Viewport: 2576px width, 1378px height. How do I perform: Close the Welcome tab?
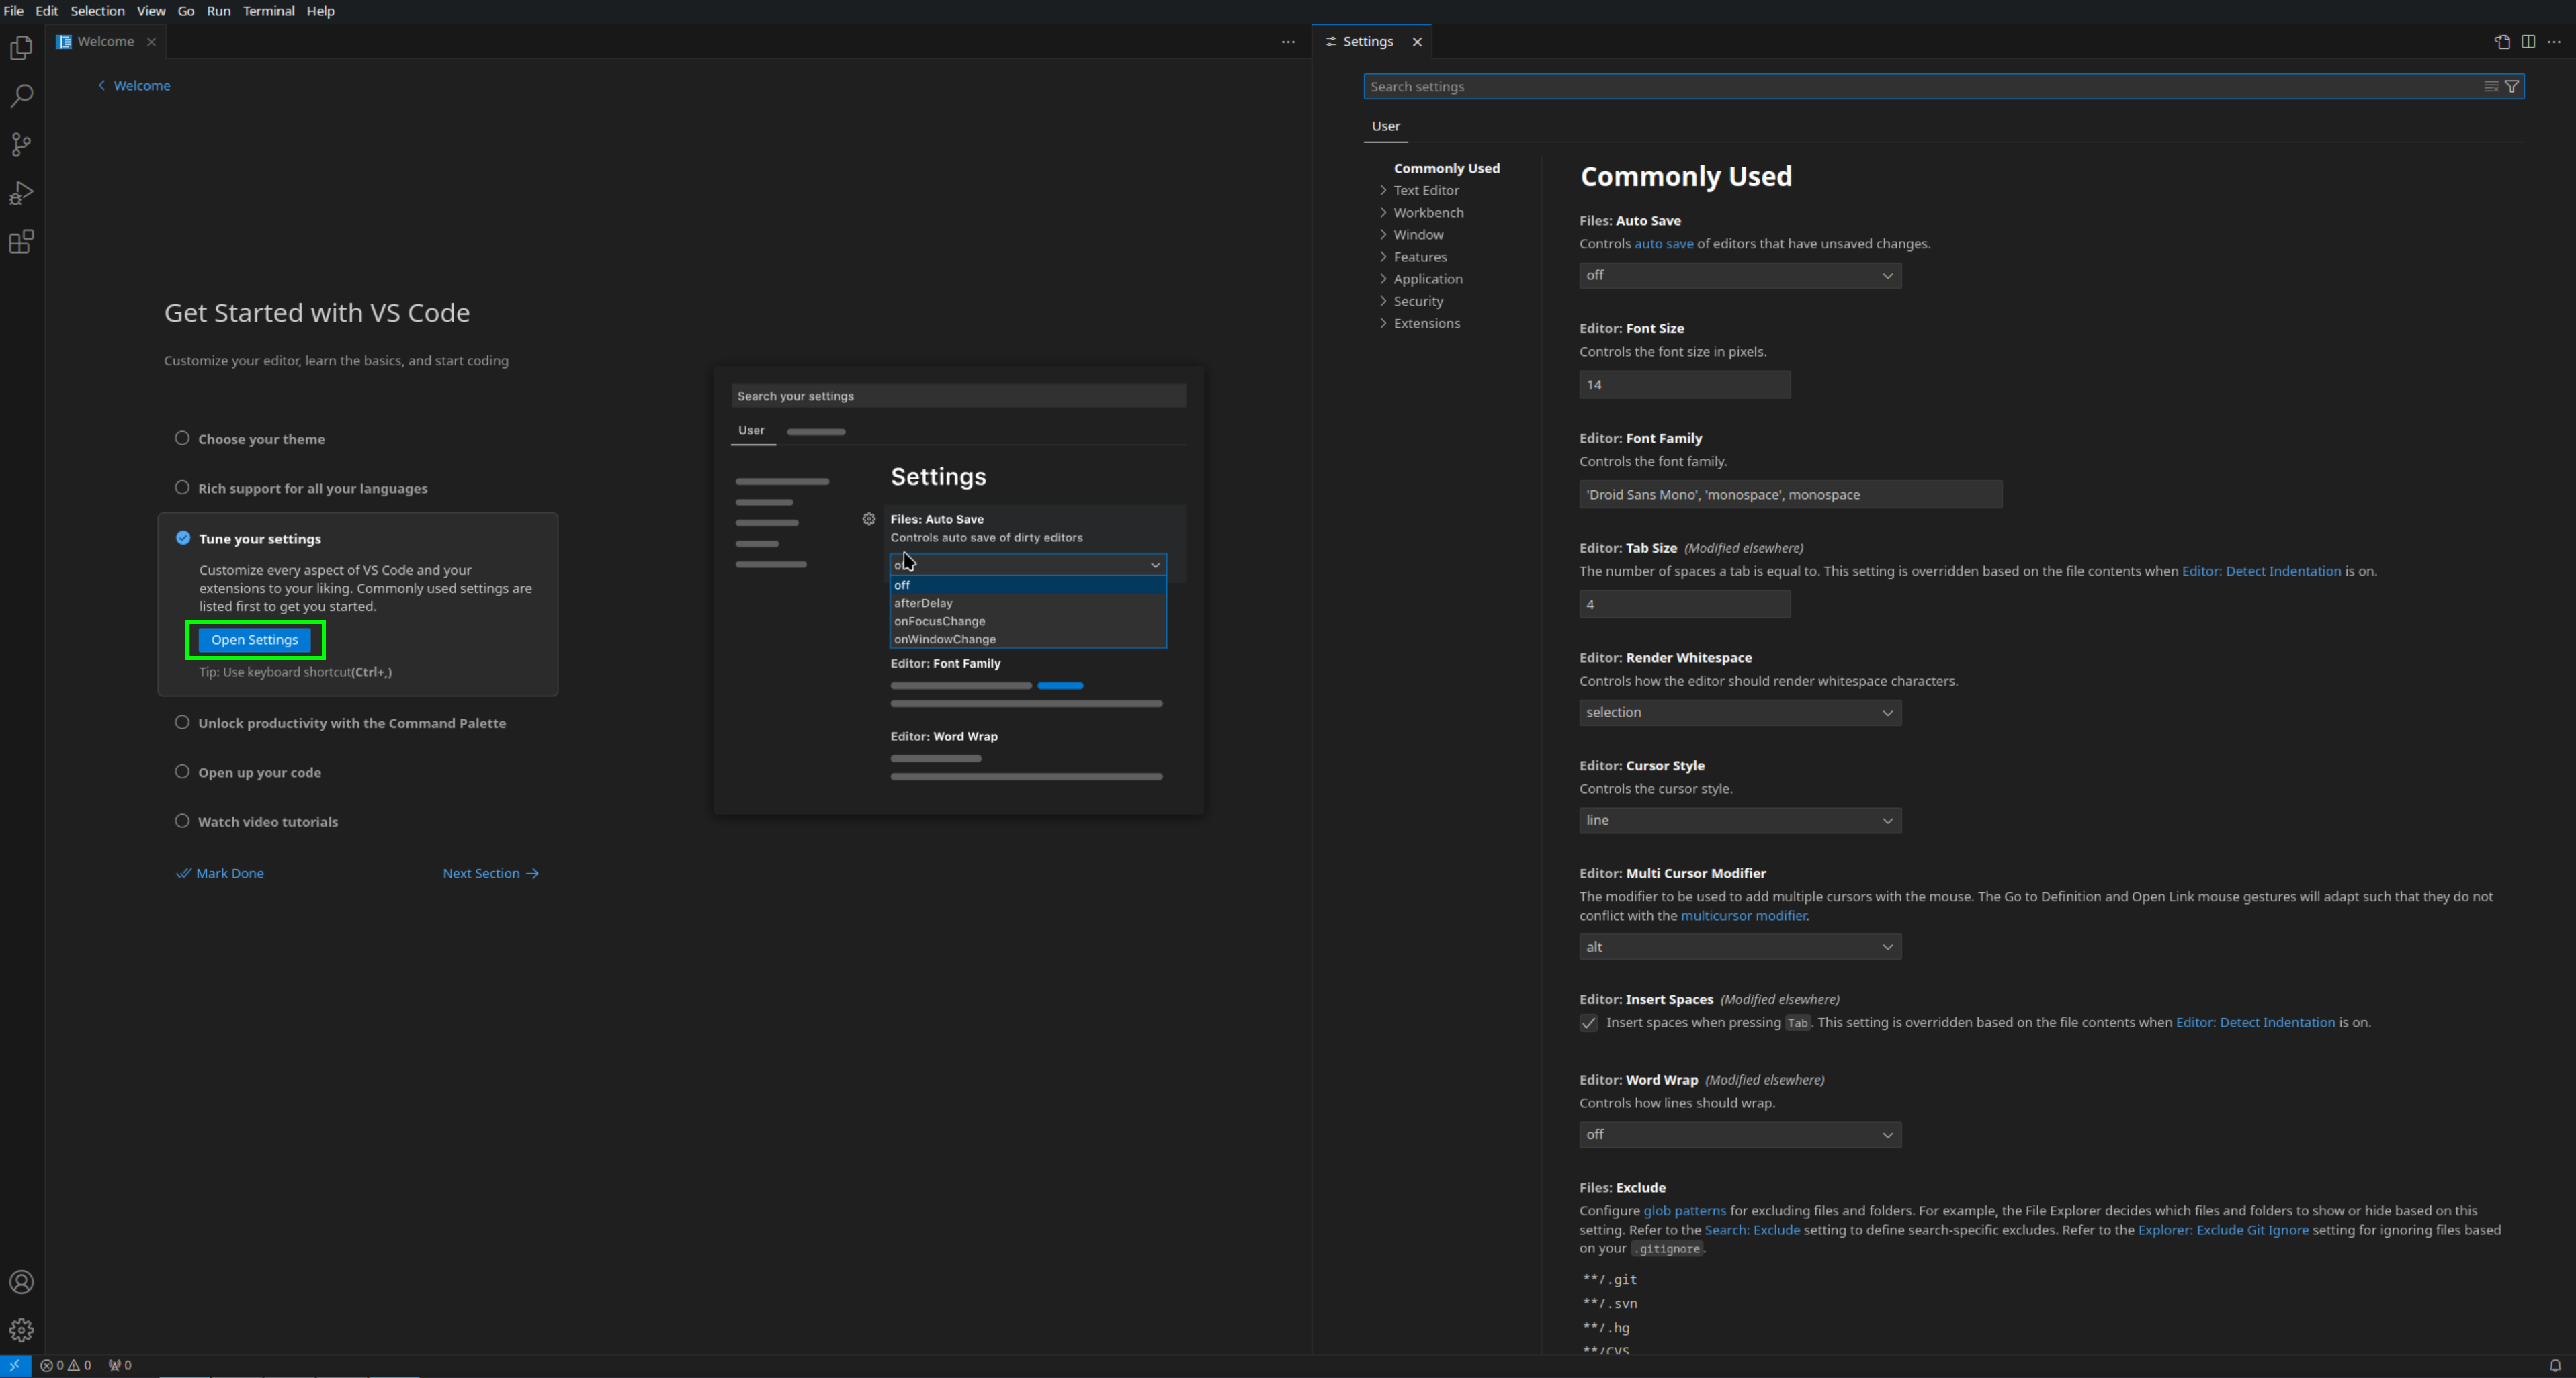[x=151, y=42]
